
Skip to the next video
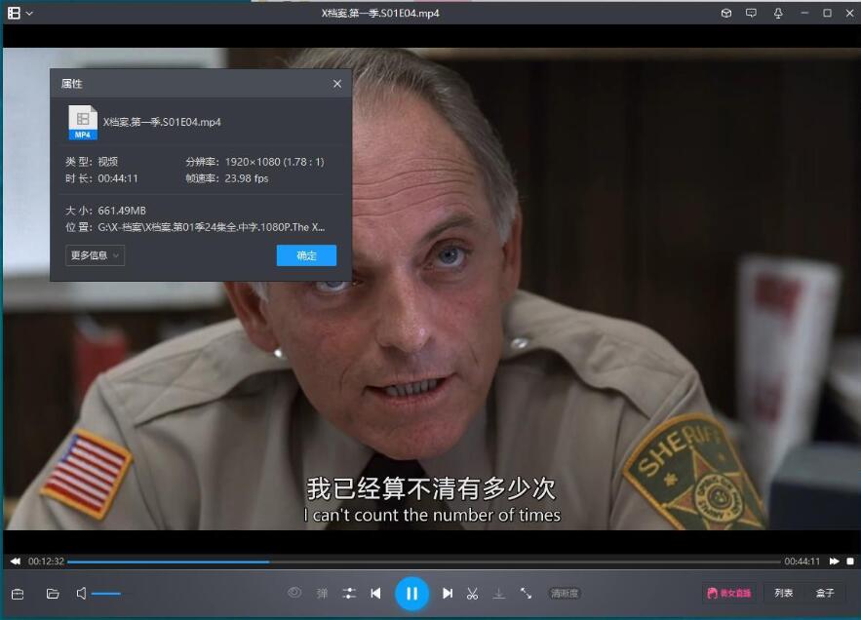(x=448, y=593)
